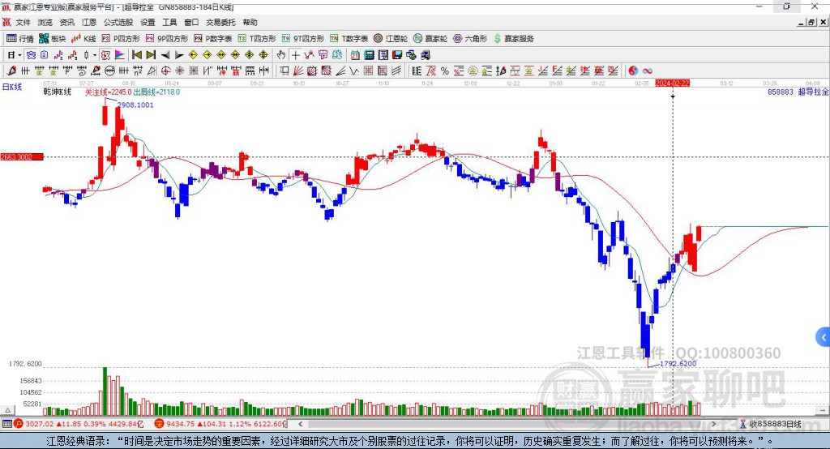Click the 乾坤K线 indicator label

click(x=58, y=92)
